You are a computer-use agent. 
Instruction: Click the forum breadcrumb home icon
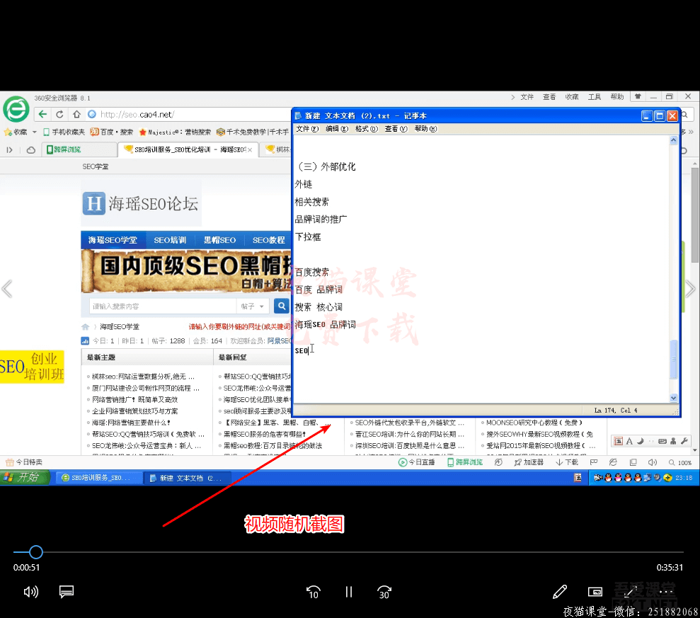[85, 327]
